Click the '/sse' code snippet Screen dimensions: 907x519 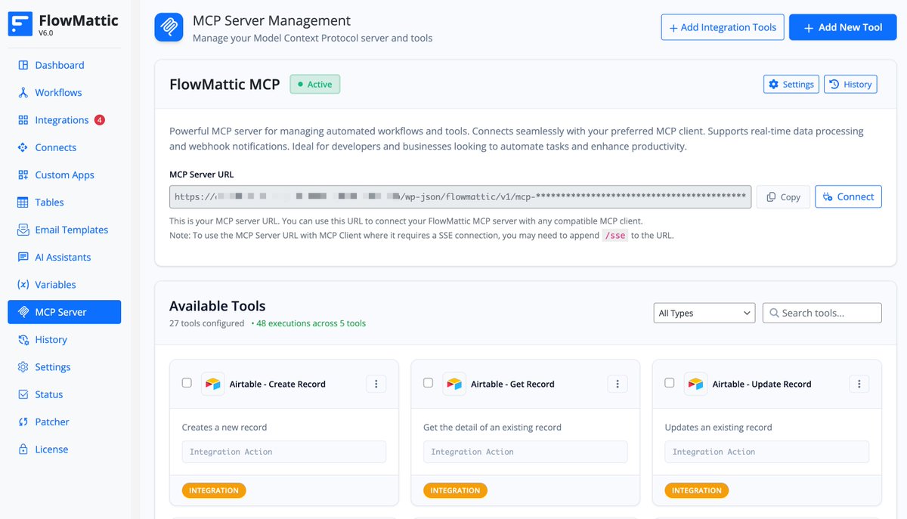[614, 235]
